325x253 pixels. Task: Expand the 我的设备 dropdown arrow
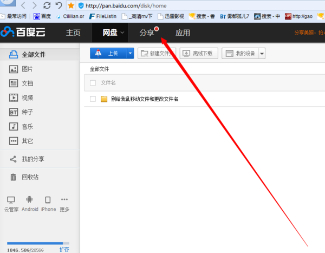(x=262, y=54)
